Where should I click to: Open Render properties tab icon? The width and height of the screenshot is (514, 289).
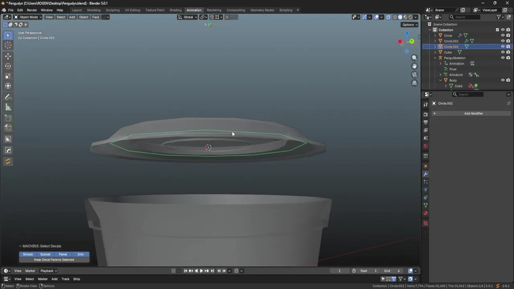426,114
